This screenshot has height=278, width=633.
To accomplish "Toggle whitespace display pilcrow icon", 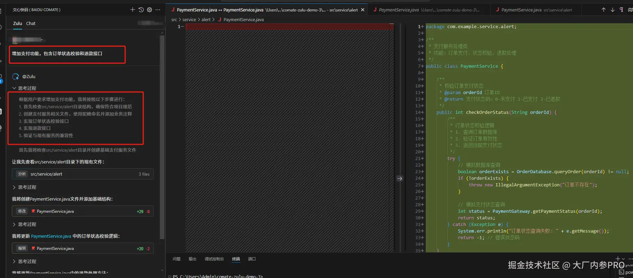I will 622,10.
